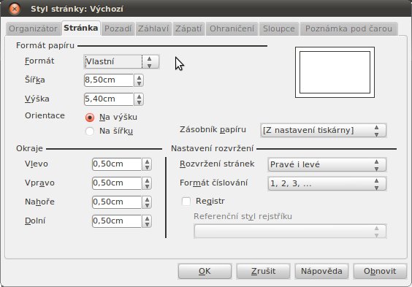Open the Formát paper size dropdown
The image size is (412, 287).
coord(121,61)
